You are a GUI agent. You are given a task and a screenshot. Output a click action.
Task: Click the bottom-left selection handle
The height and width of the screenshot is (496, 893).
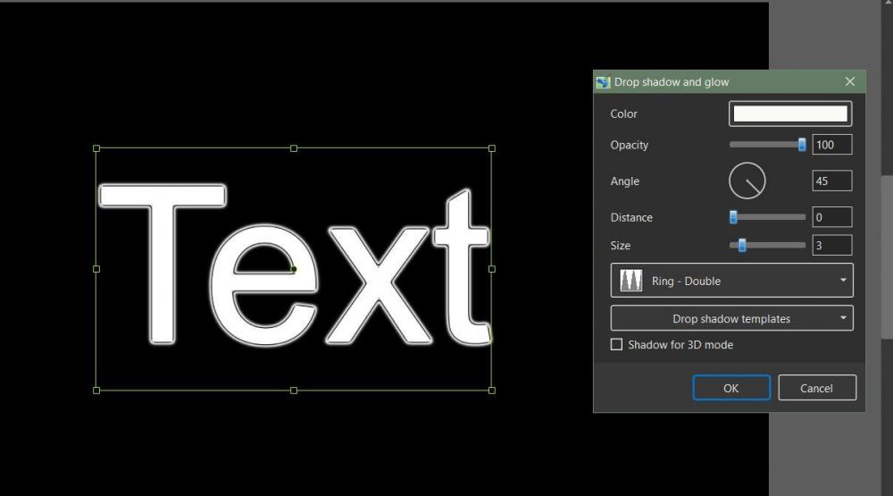[x=96, y=391]
